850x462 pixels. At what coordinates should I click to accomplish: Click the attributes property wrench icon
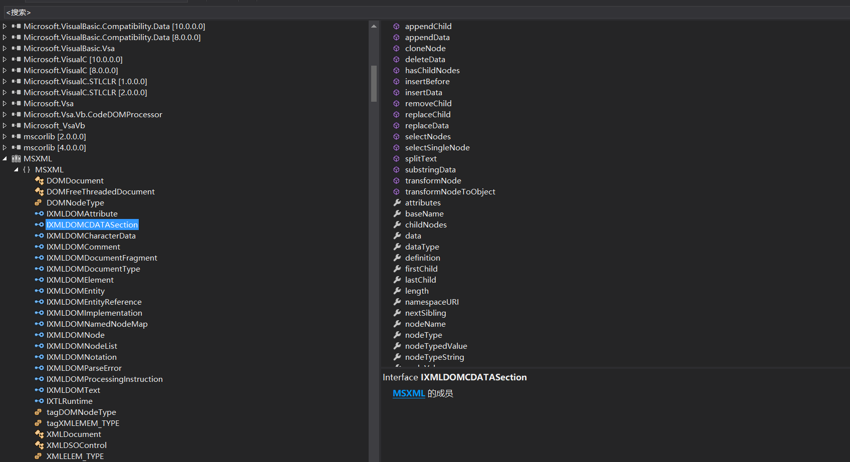click(x=397, y=202)
